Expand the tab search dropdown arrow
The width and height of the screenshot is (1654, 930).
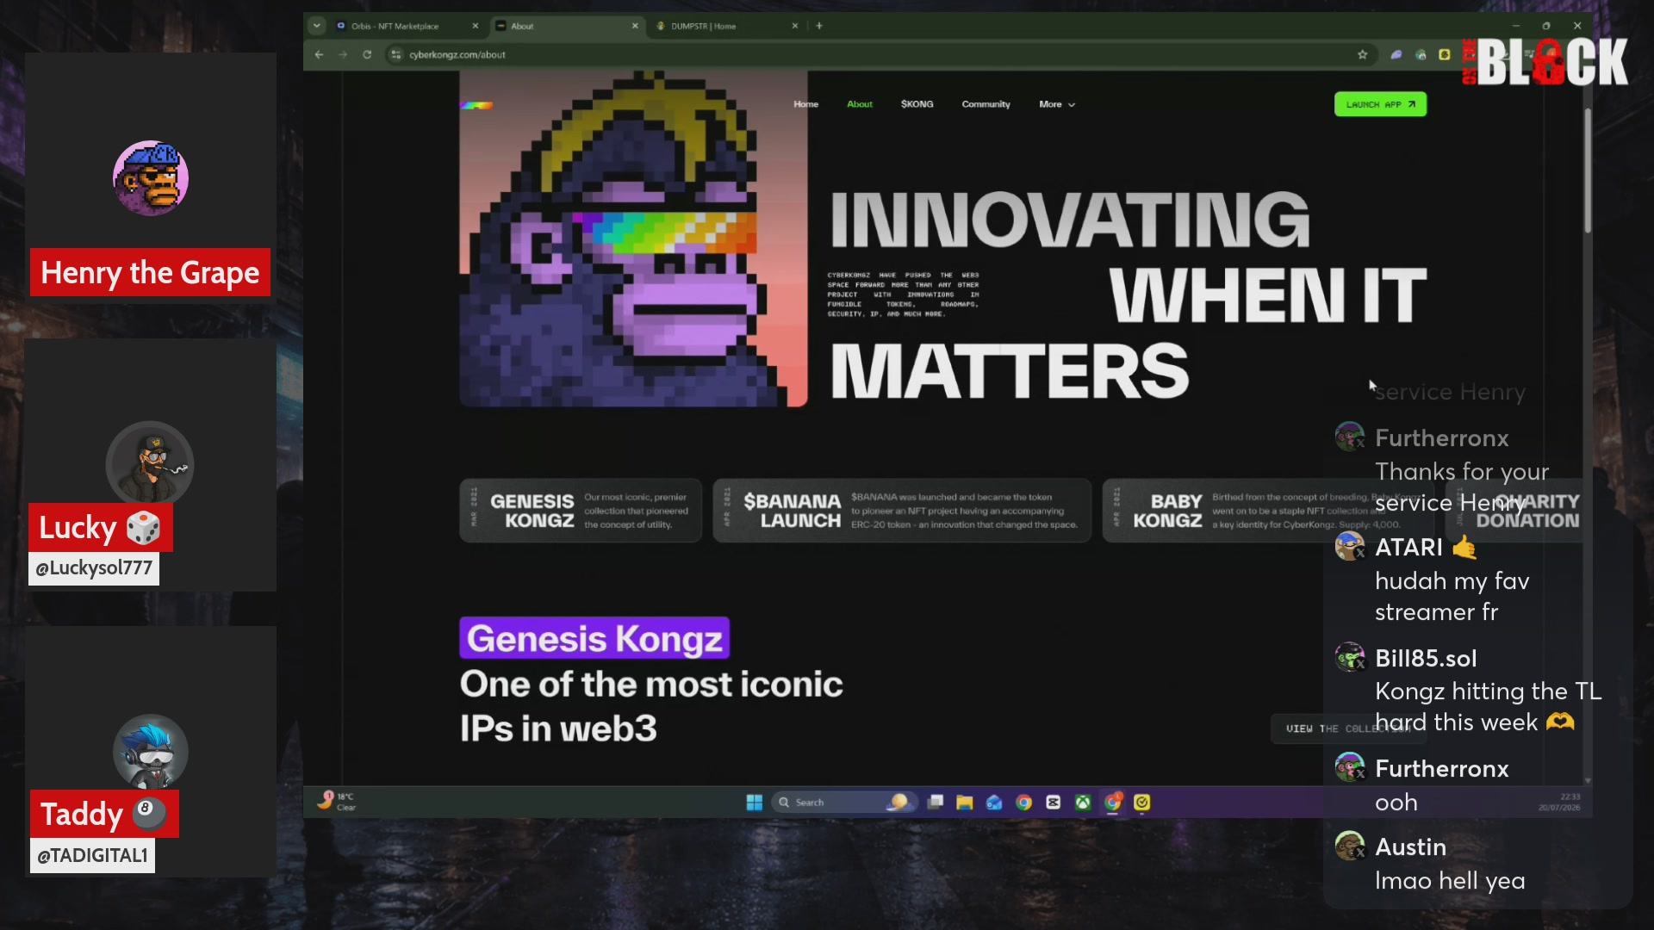click(317, 26)
